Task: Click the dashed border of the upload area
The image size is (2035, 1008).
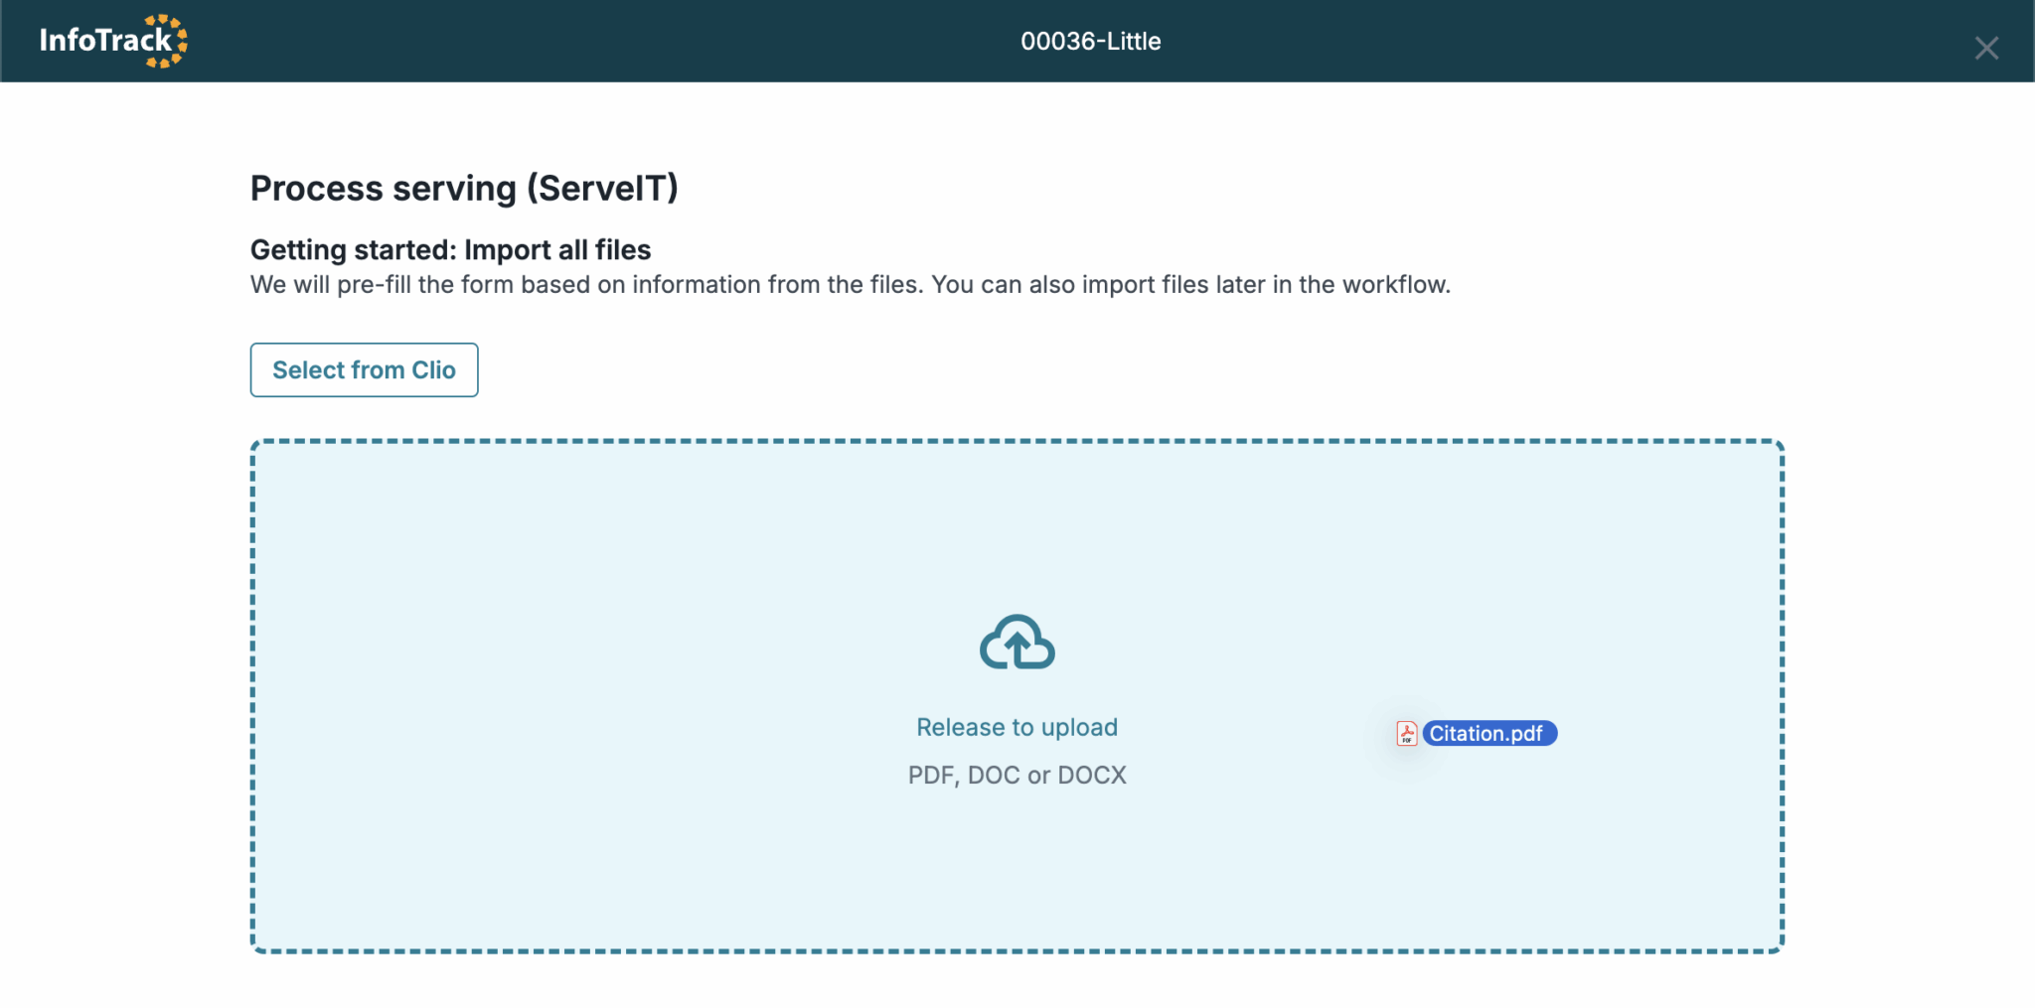Action: [x=1017, y=443]
